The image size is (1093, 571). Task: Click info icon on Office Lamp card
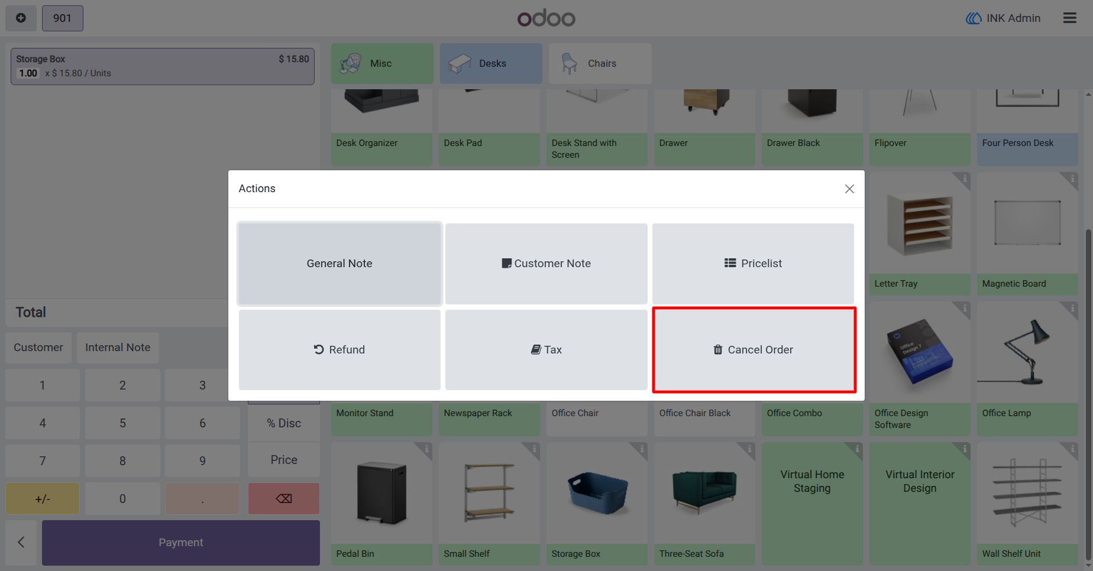pyautogui.click(x=1072, y=308)
